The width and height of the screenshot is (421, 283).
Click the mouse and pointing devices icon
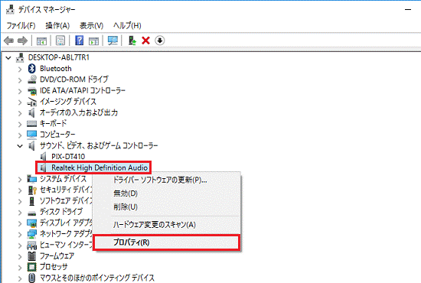31,278
